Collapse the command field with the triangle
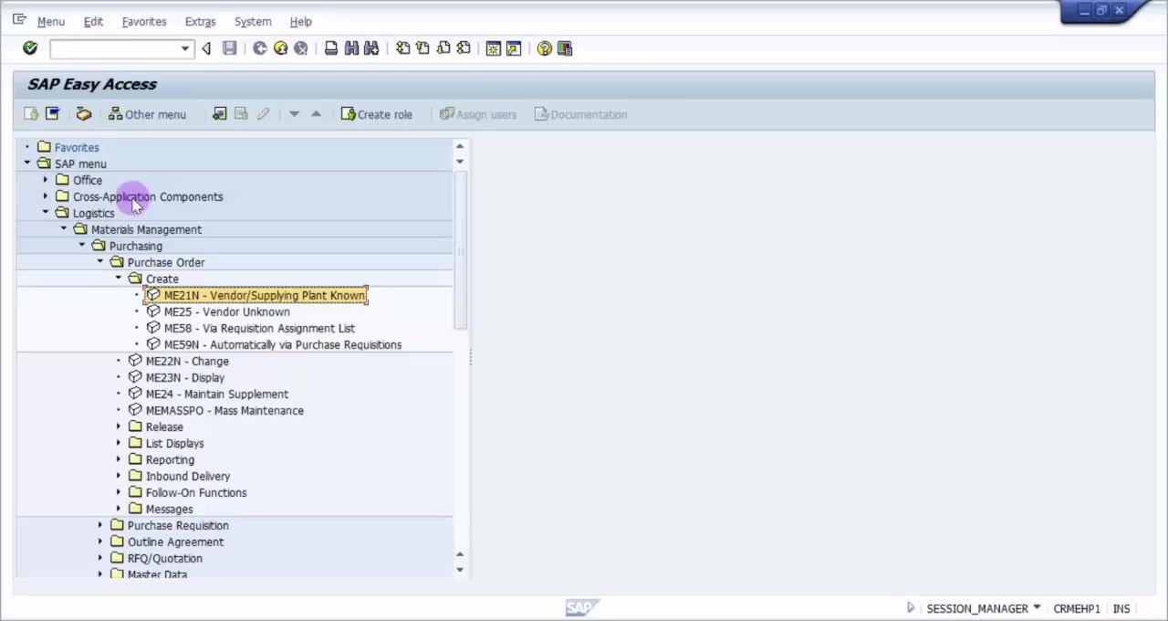Image resolution: width=1168 pixels, height=621 pixels. coord(206,48)
